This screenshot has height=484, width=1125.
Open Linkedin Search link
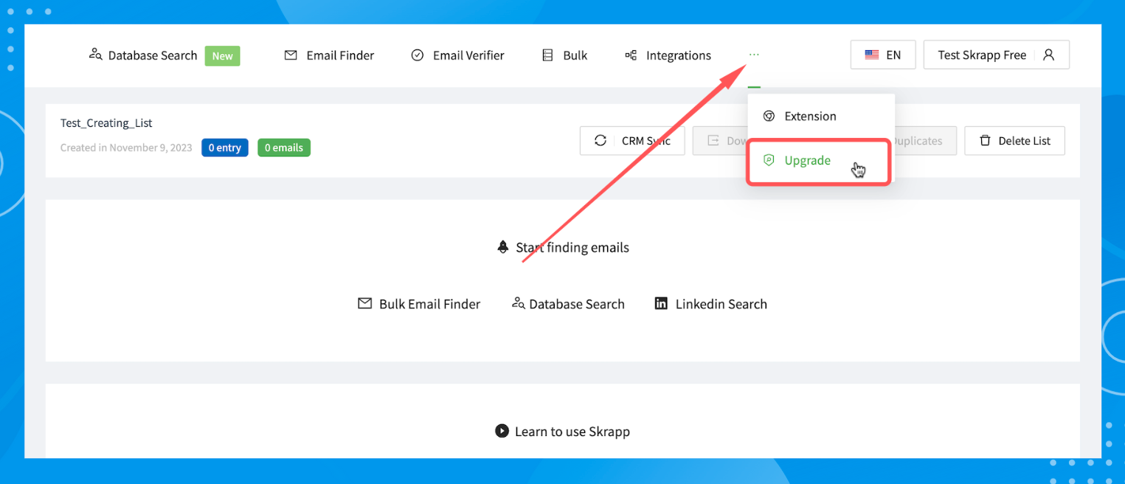pyautogui.click(x=711, y=304)
